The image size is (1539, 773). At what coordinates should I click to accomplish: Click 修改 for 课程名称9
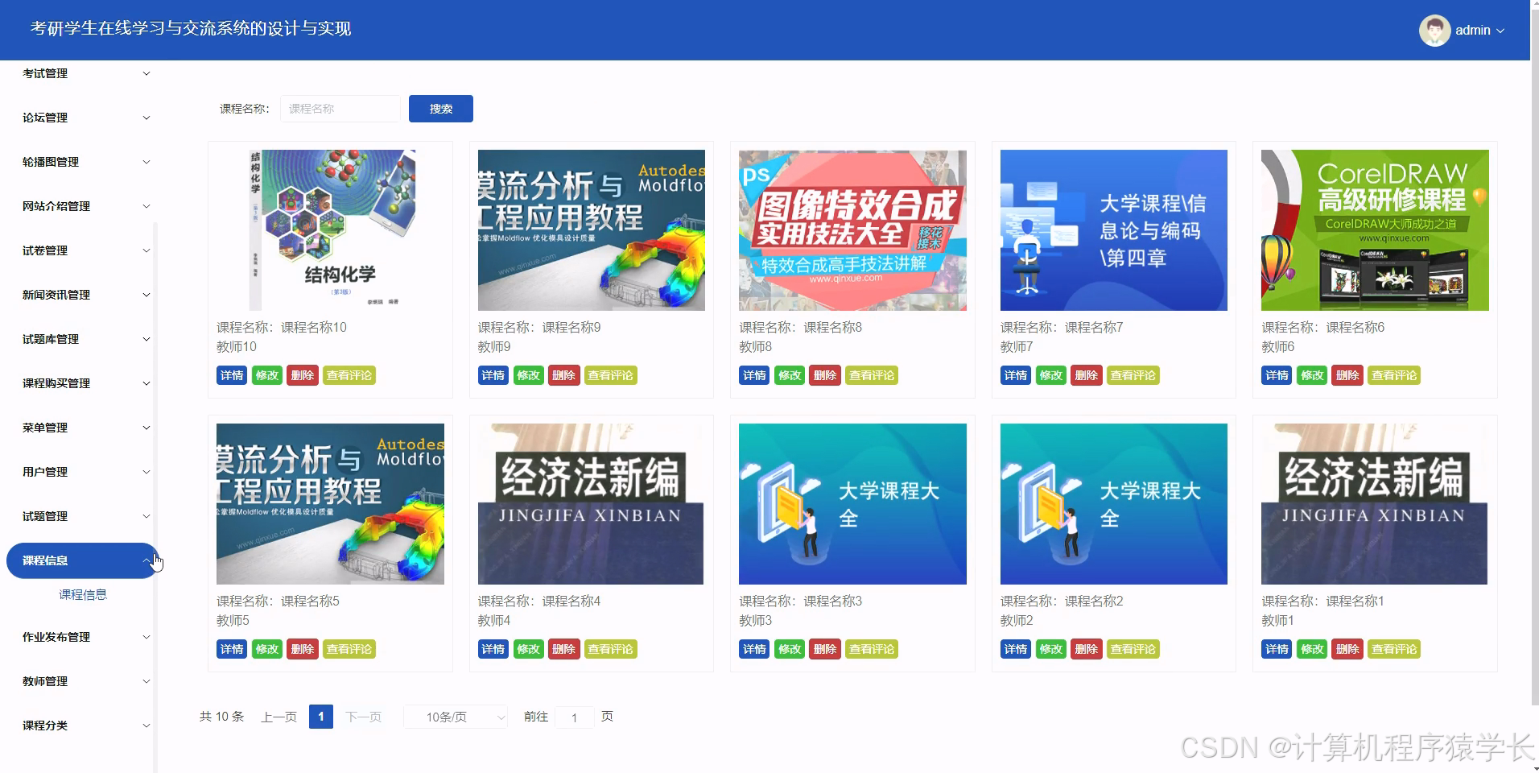(x=528, y=374)
